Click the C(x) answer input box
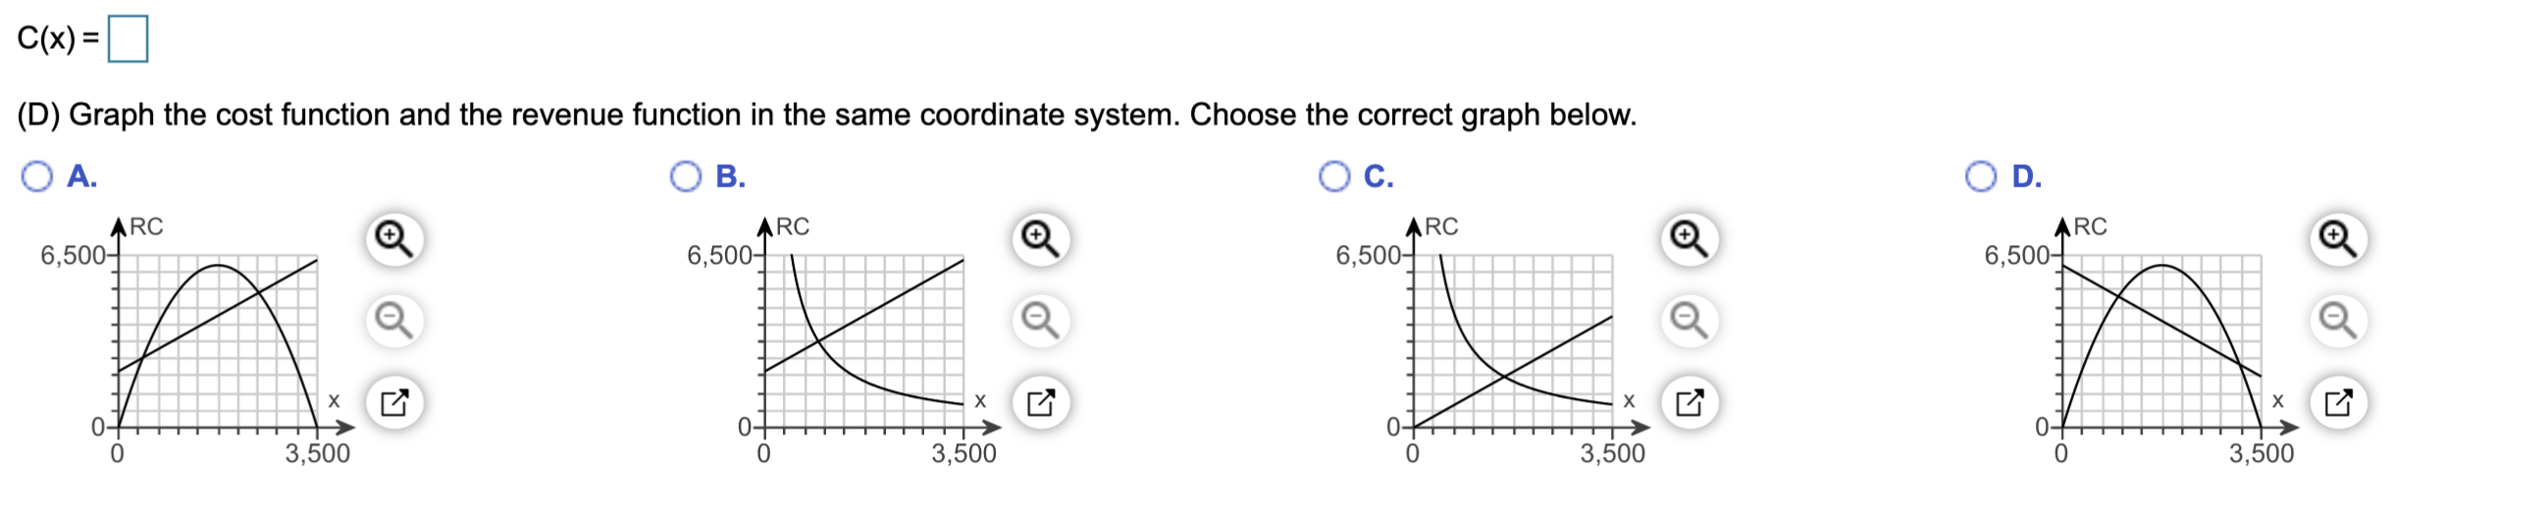Image resolution: width=2545 pixels, height=506 pixels. (128, 39)
